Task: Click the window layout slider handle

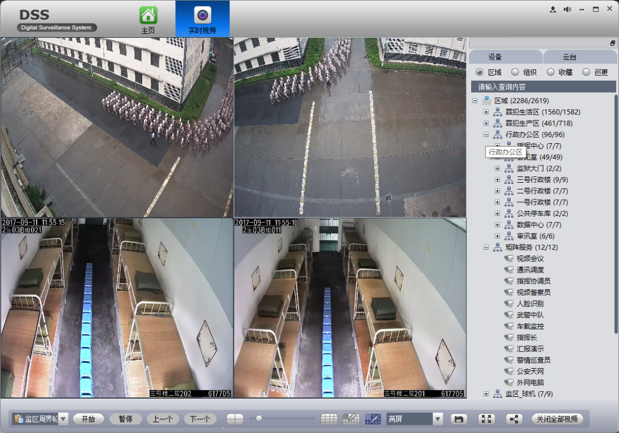Action: (x=259, y=419)
